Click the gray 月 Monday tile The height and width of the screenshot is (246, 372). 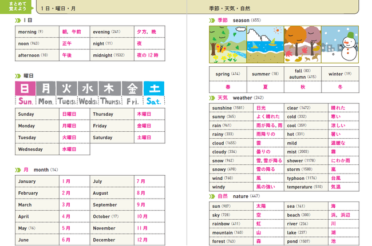[x=46, y=88]
